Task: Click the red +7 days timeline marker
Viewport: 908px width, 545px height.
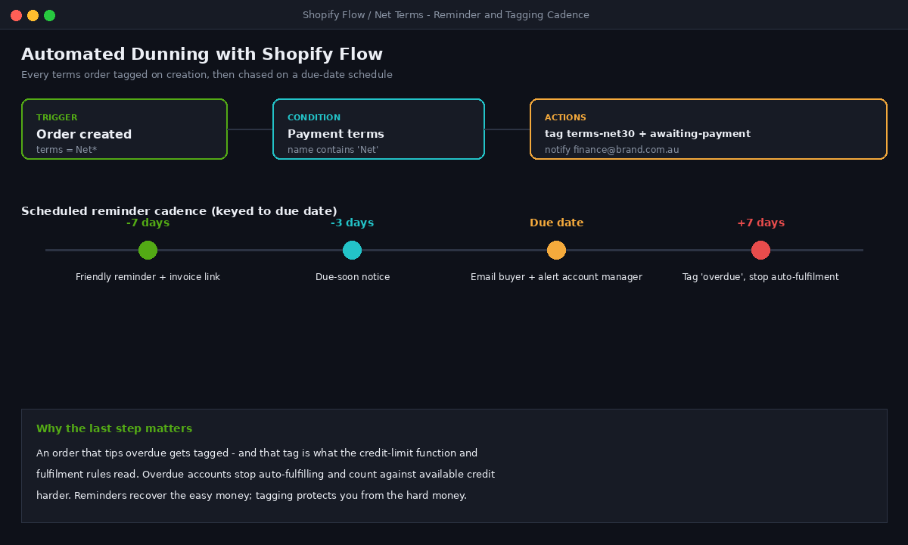Action: click(760, 250)
